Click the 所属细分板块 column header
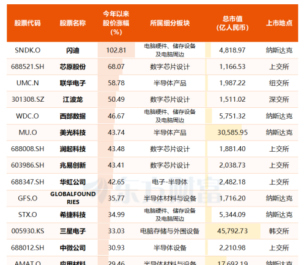 (170, 23)
